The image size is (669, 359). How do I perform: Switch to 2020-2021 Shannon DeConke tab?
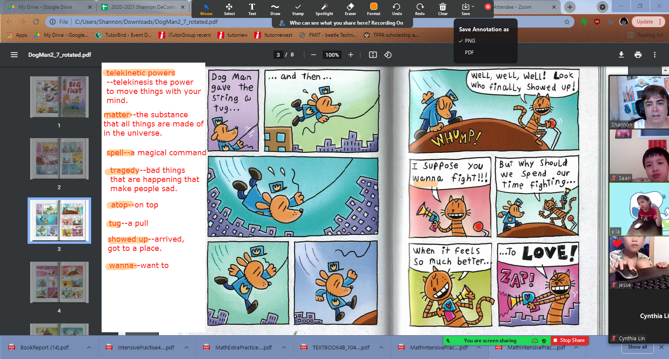pos(143,7)
